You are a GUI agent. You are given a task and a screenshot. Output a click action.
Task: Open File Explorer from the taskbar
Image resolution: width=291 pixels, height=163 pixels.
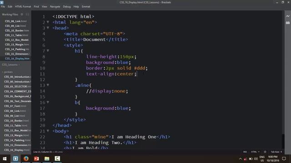pyautogui.click(x=47, y=158)
